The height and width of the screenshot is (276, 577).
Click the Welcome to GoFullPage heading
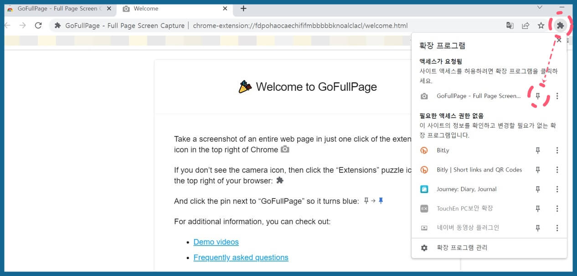[x=308, y=87]
